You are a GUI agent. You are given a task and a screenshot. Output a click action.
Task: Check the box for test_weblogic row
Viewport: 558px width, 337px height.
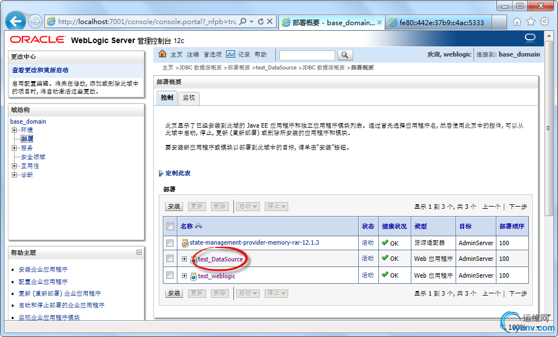coord(170,275)
